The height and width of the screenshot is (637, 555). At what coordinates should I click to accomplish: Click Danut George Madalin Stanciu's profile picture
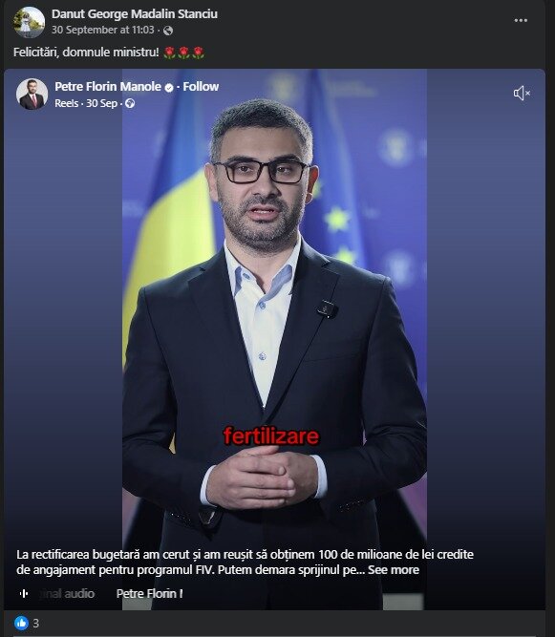29,22
